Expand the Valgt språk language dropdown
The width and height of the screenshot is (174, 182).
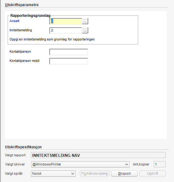click(x=53, y=173)
